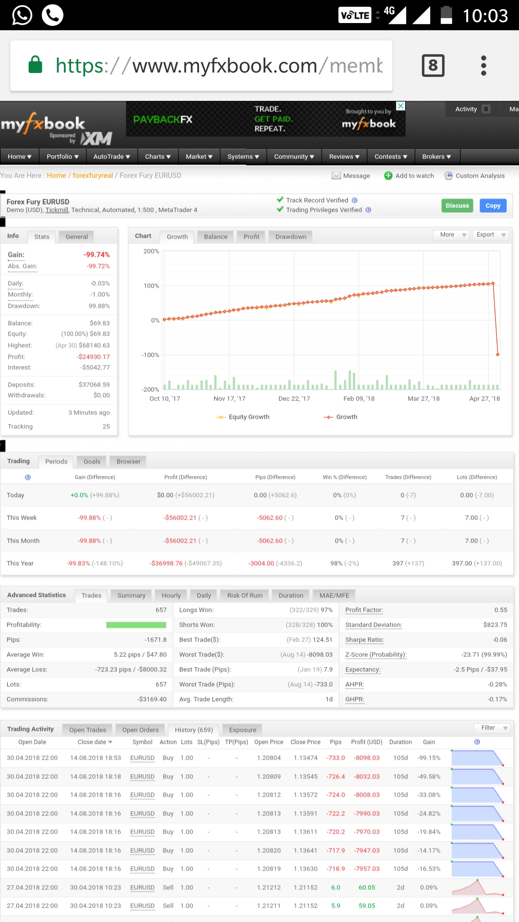
Task: Click the help icon in Trading Activity header
Action: click(x=477, y=742)
